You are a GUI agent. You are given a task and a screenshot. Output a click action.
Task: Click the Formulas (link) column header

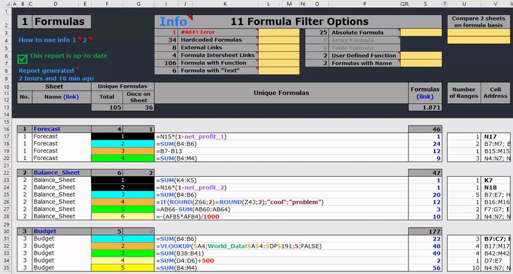coord(425,93)
